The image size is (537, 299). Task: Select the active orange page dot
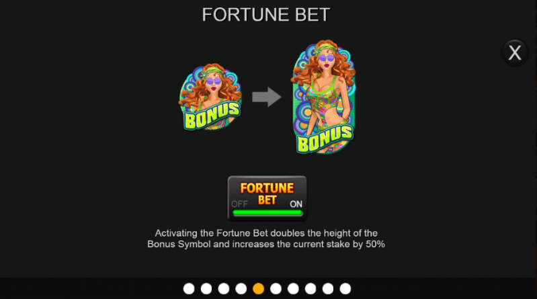pyautogui.click(x=258, y=289)
